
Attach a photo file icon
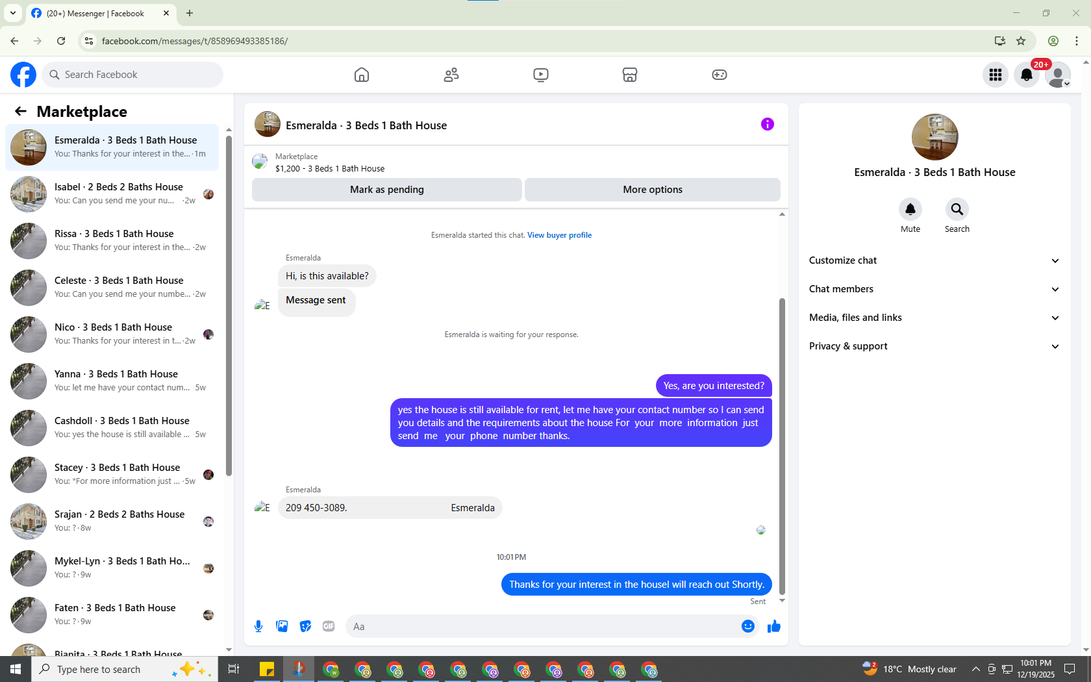pos(282,626)
